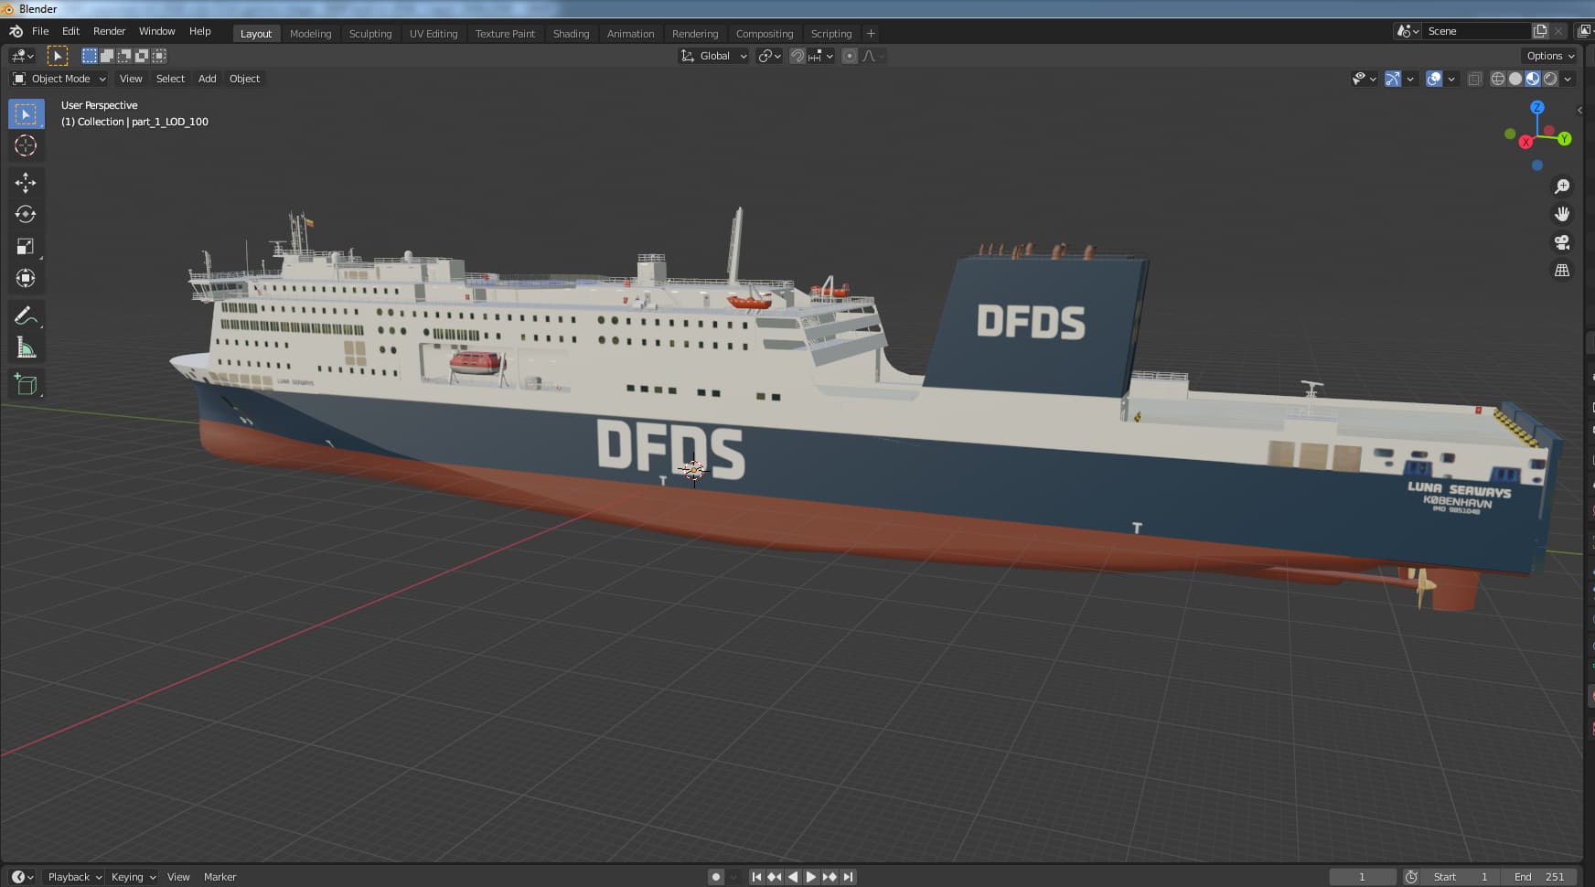Screen dimensions: 1595x887
Task: Select the Scale tool
Action: (26, 247)
